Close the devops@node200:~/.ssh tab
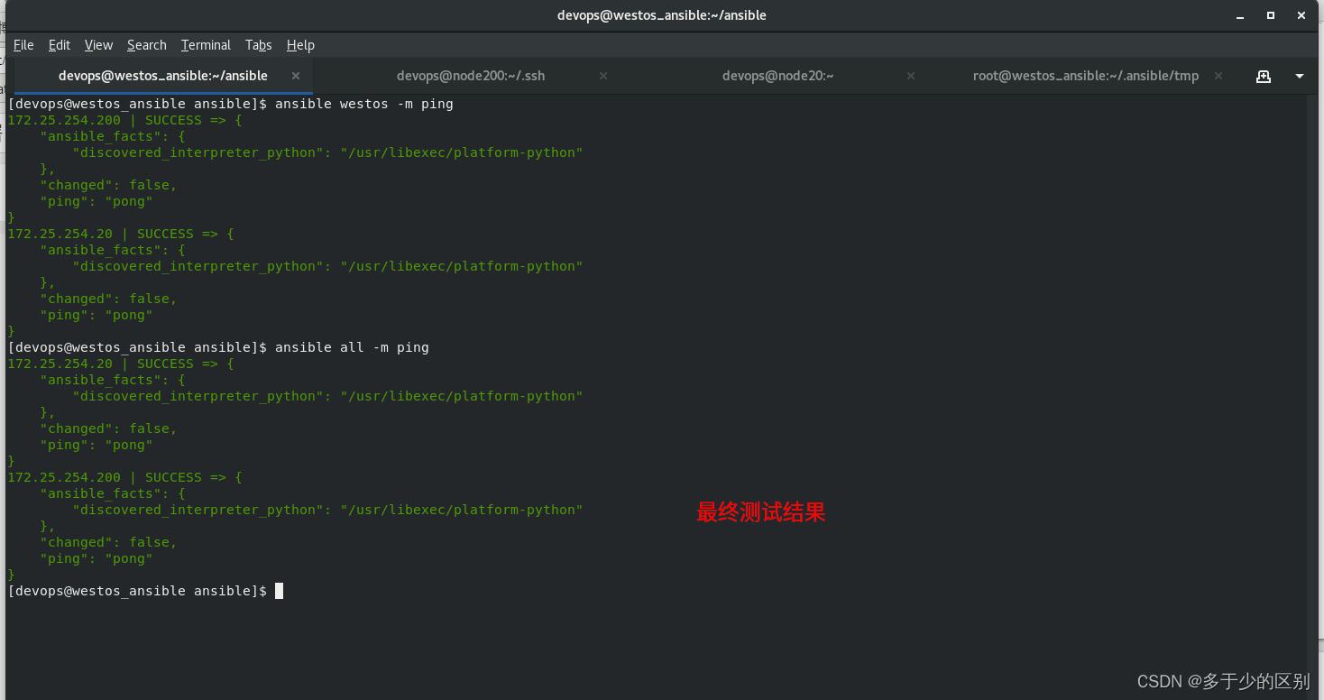The height and width of the screenshot is (700, 1324). [603, 76]
